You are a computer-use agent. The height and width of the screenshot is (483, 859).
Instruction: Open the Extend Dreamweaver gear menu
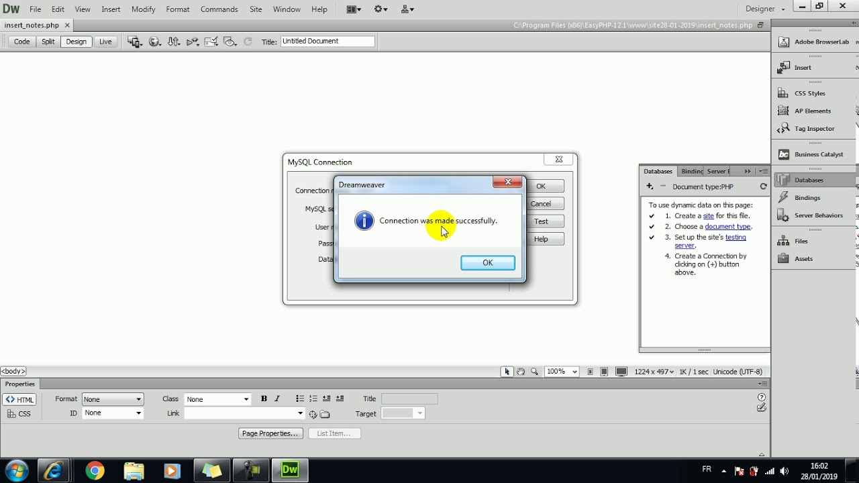tap(381, 9)
